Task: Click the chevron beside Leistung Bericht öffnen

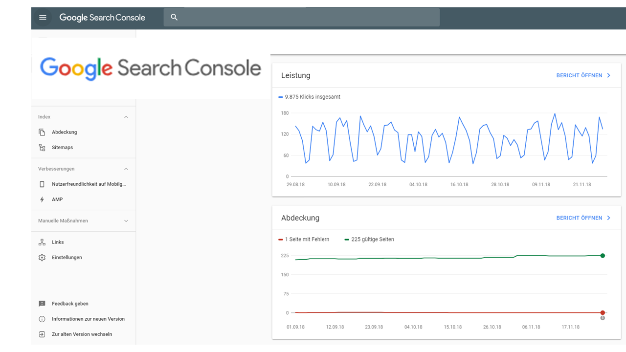Action: [609, 76]
